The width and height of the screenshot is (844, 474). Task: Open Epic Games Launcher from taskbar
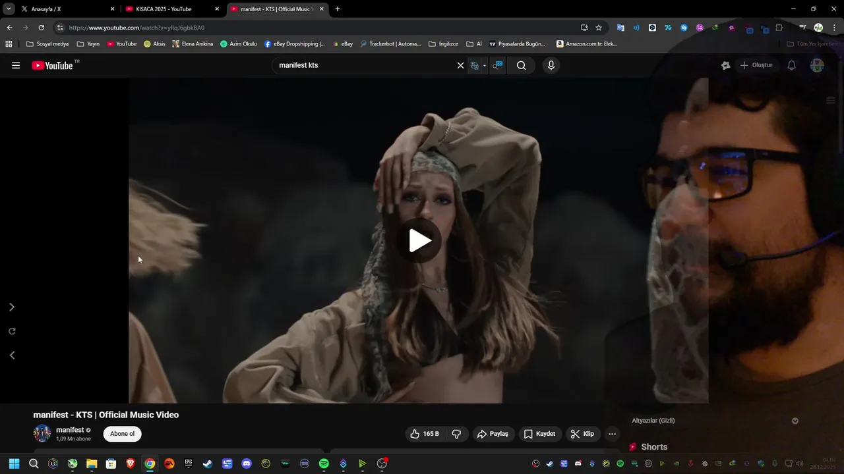point(189,463)
